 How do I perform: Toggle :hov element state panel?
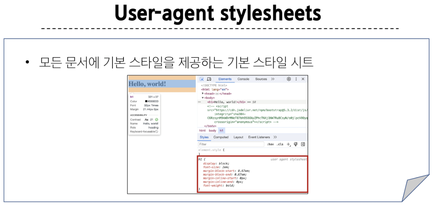(x=270, y=144)
